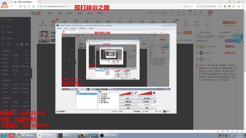The width and height of the screenshot is (246, 138).
Task: Click the 编辑场景 button in OBS
Action: 129,102
